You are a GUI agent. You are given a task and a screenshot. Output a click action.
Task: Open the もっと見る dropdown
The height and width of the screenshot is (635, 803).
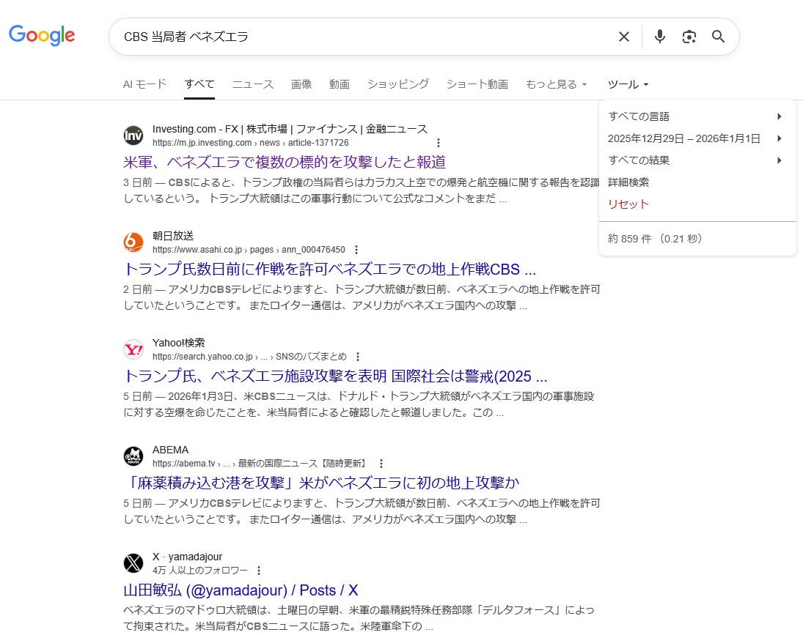[x=556, y=84]
